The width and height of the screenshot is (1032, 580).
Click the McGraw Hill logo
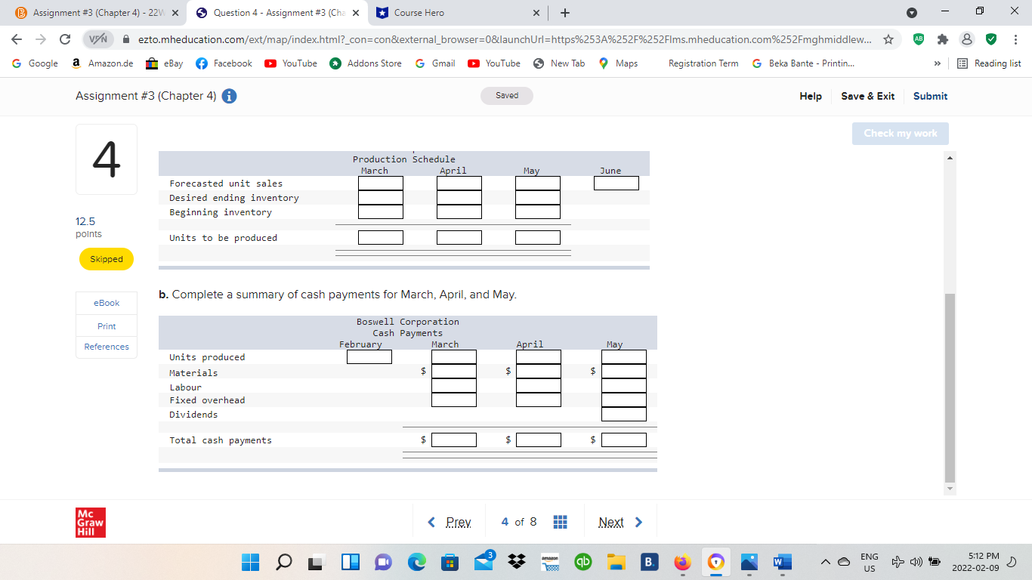point(91,521)
